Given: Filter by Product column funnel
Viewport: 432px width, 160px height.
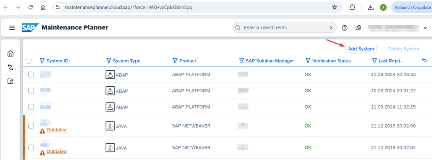Looking at the screenshot, I should click(x=175, y=61).
